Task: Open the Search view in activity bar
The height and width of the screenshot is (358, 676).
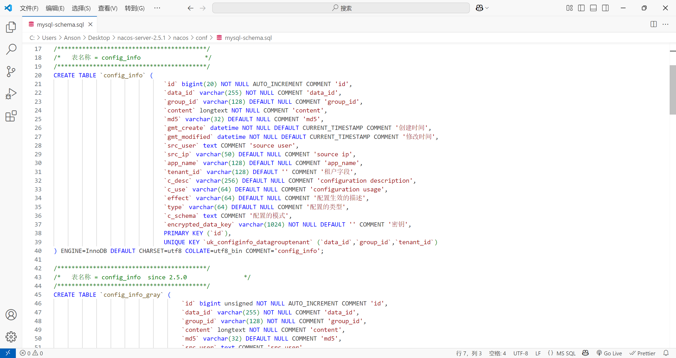Action: pyautogui.click(x=11, y=49)
